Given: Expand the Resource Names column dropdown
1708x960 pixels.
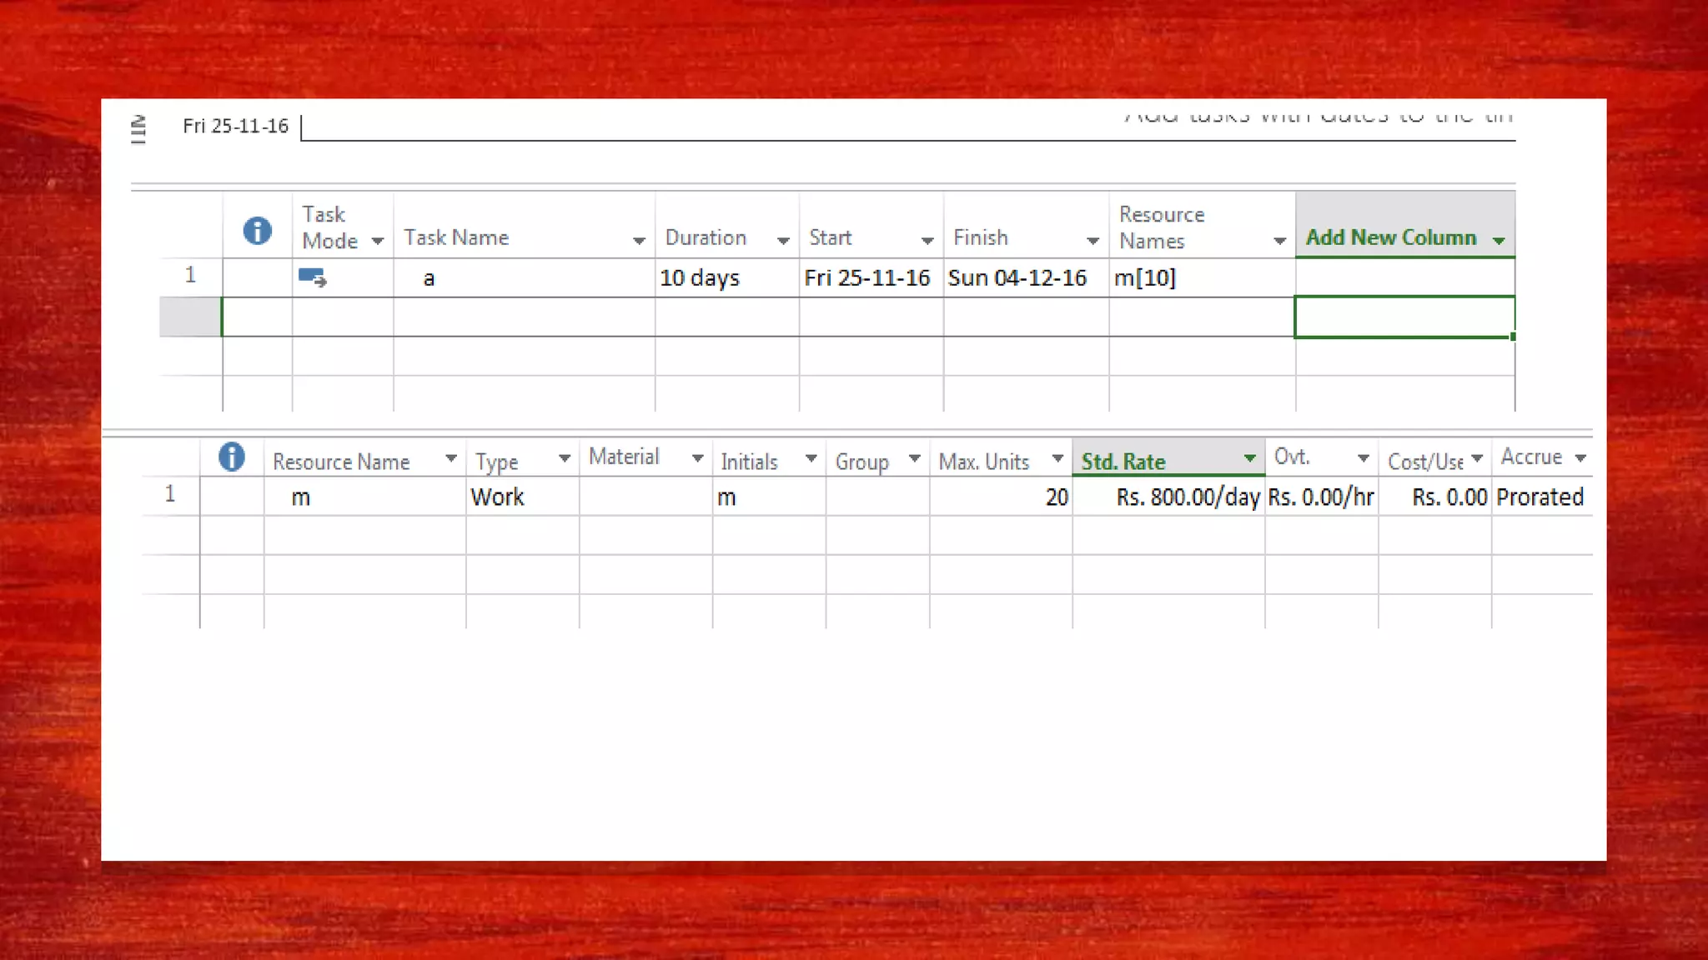Looking at the screenshot, I should point(1279,242).
